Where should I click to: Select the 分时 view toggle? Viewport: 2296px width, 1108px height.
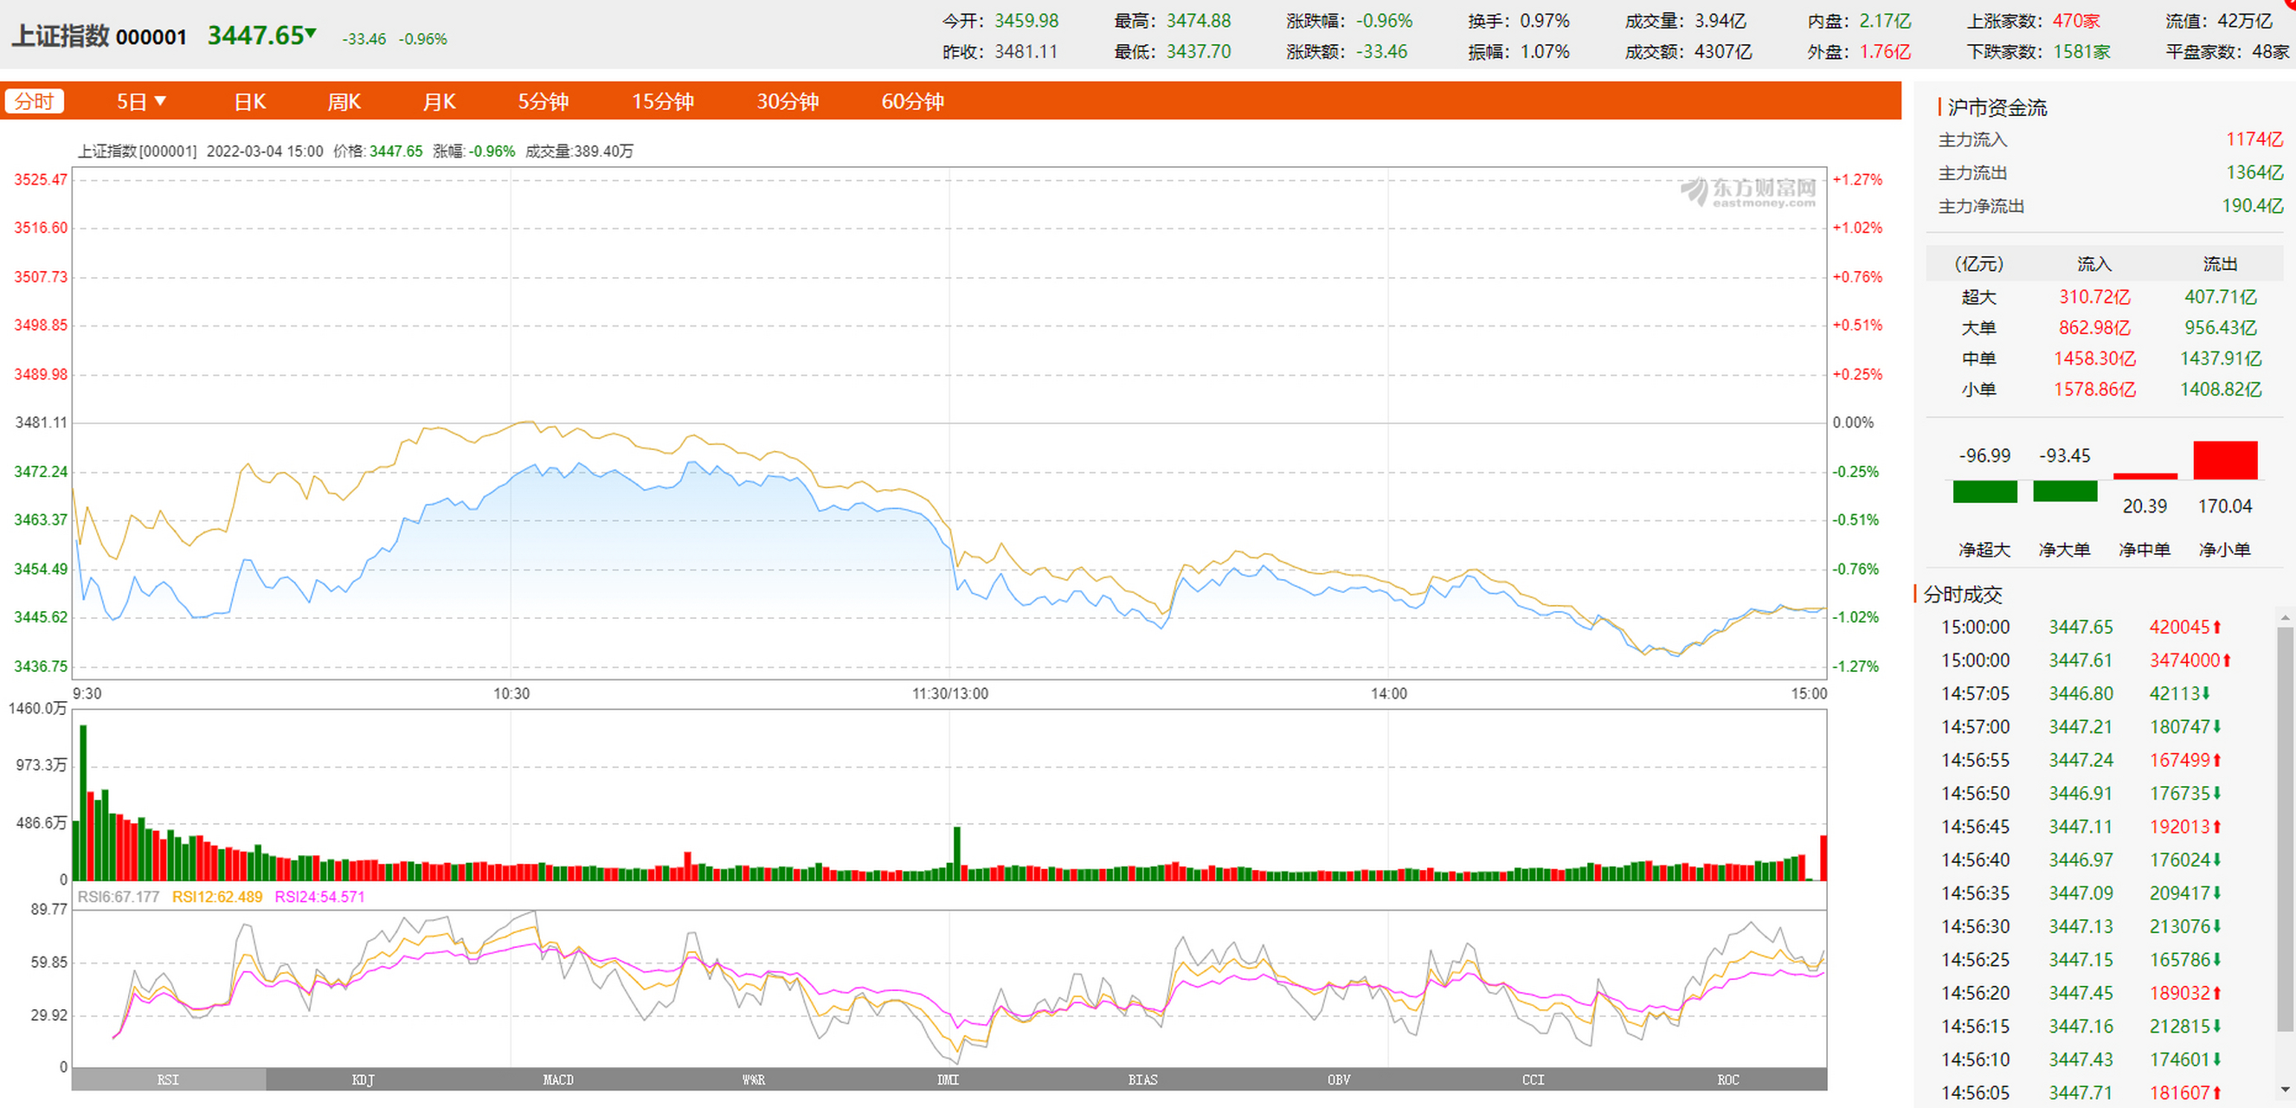tap(35, 101)
